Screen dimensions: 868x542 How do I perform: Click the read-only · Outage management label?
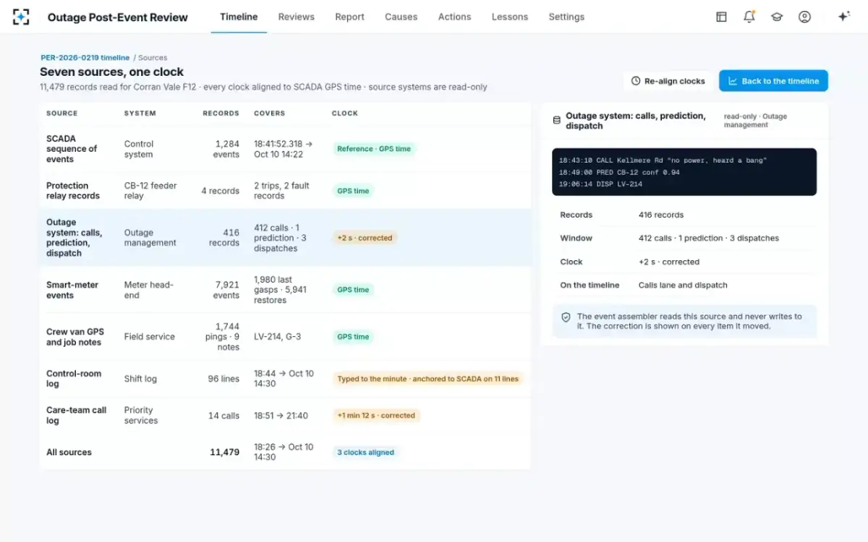[x=755, y=121]
